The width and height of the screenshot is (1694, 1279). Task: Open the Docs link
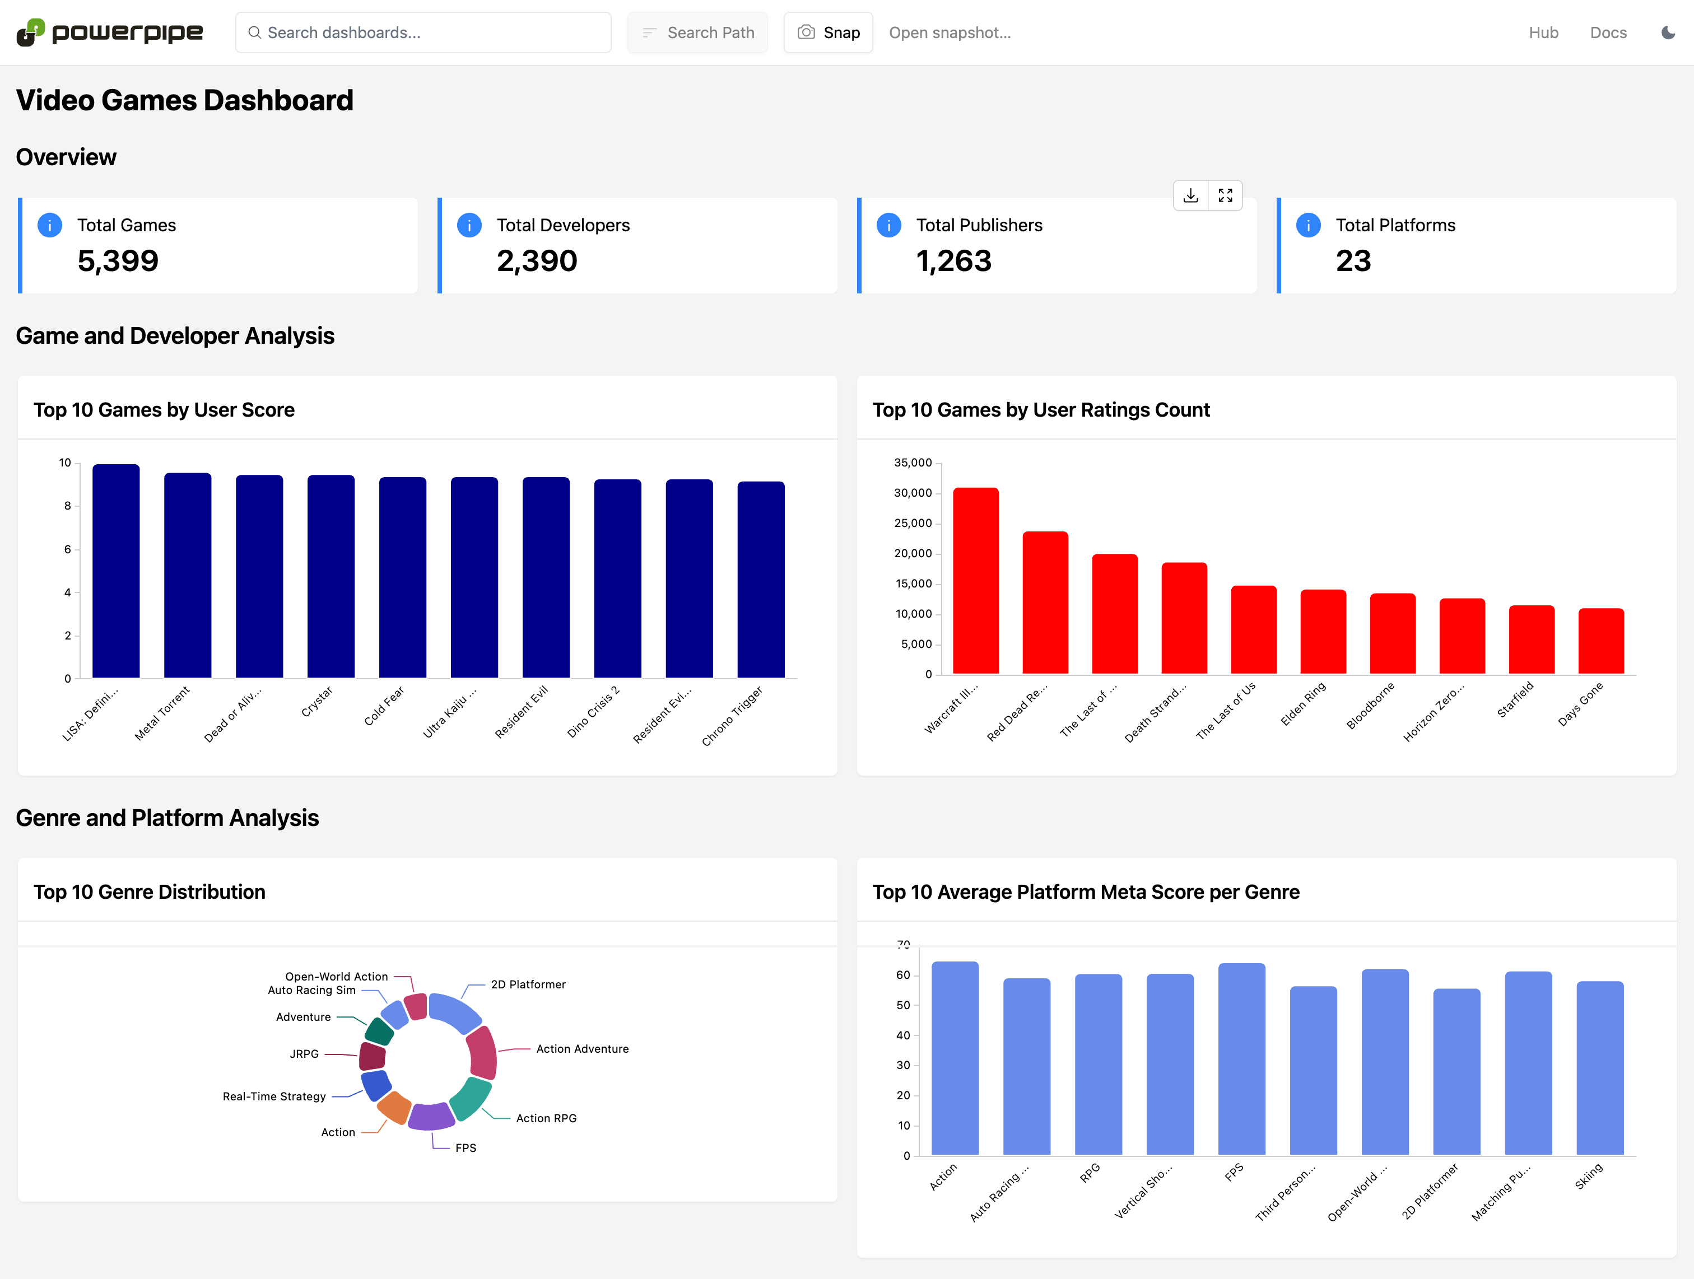coord(1608,32)
